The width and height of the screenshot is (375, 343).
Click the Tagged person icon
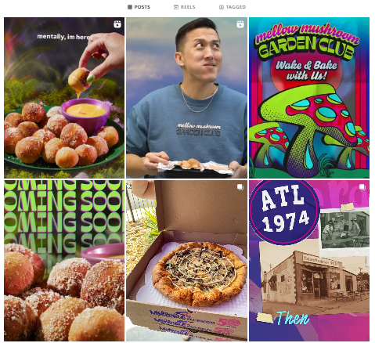(x=222, y=7)
